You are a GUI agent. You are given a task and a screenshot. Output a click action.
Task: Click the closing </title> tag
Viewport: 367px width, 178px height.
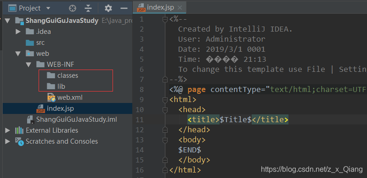(x=270, y=120)
